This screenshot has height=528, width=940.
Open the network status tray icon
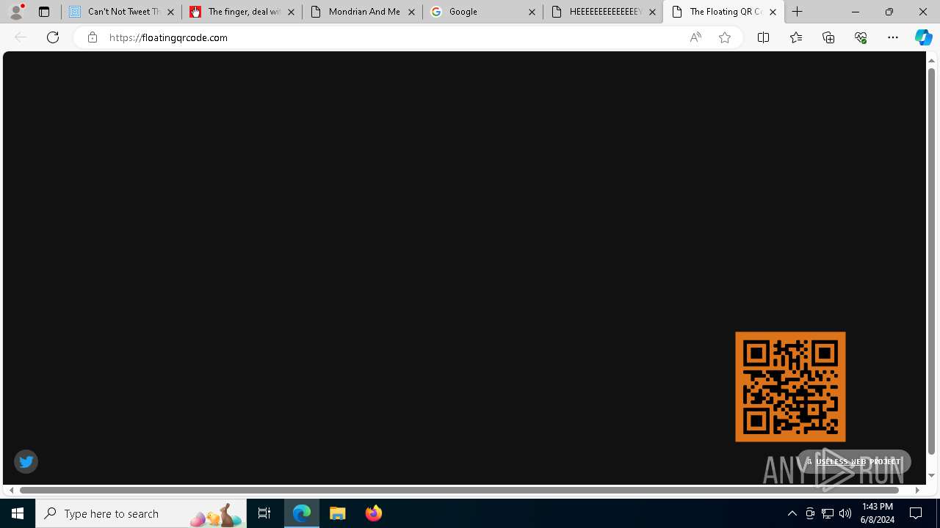[828, 513]
